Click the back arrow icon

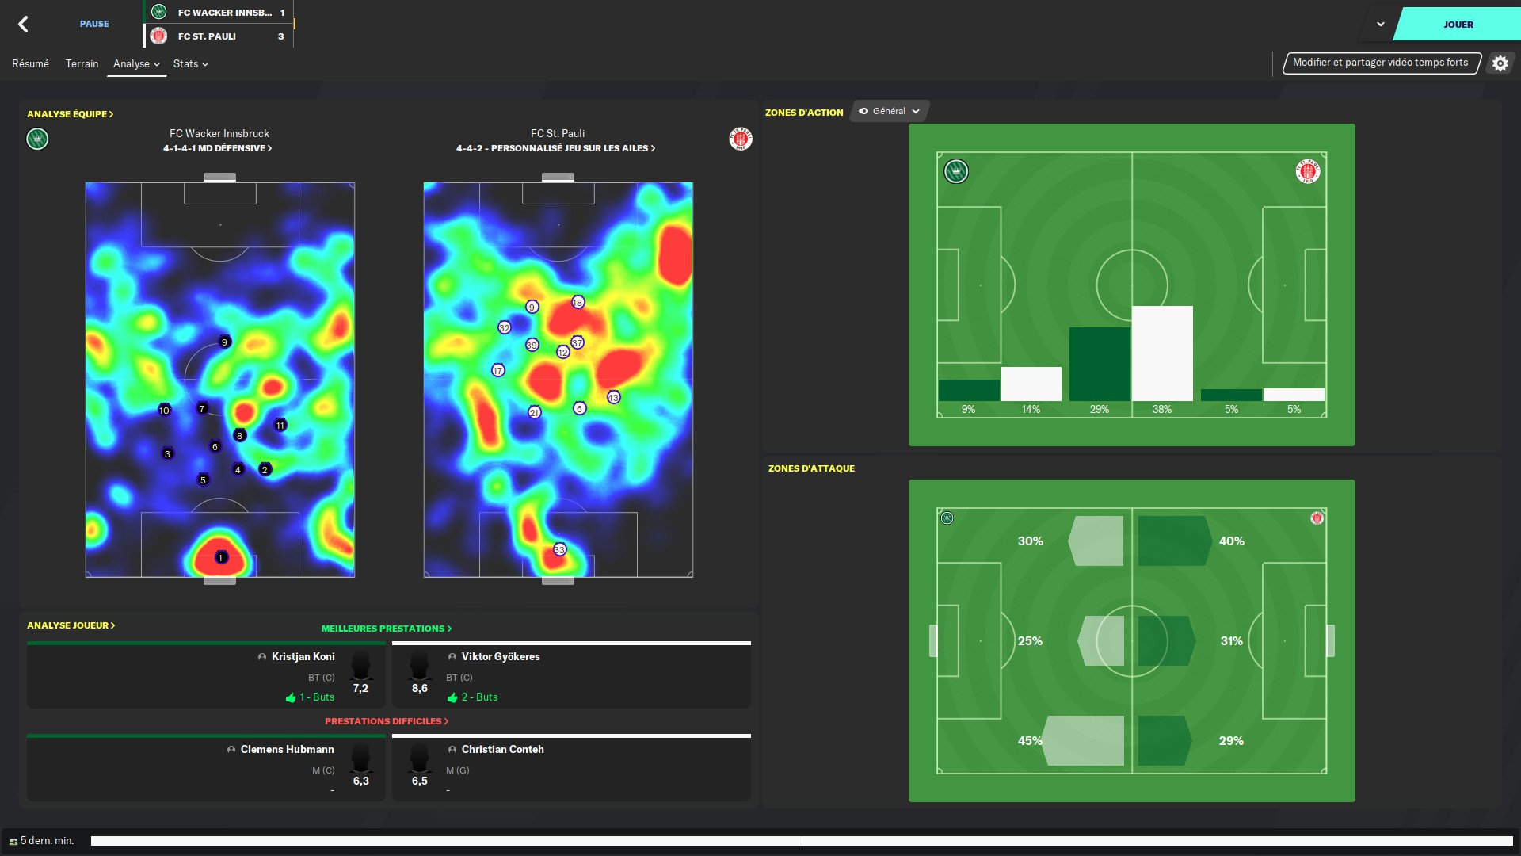23,25
